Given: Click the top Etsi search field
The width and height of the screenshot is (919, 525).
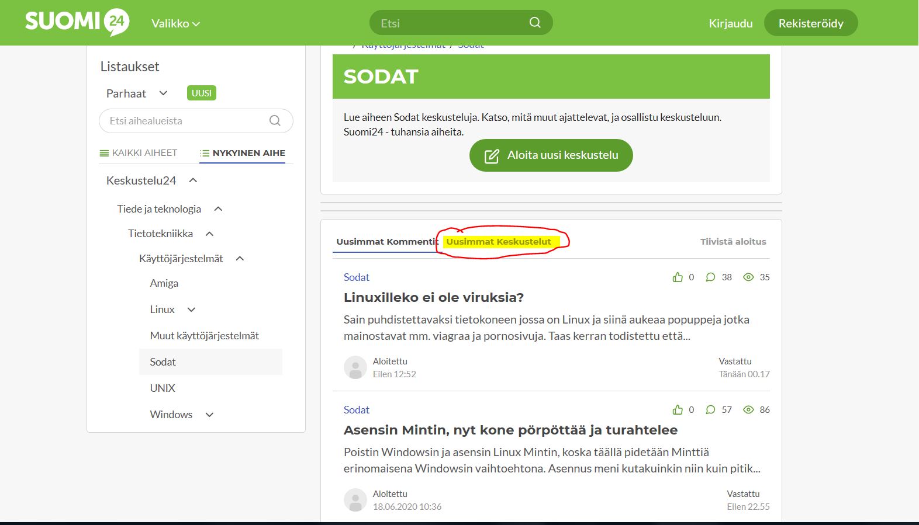Looking at the screenshot, I should point(461,23).
